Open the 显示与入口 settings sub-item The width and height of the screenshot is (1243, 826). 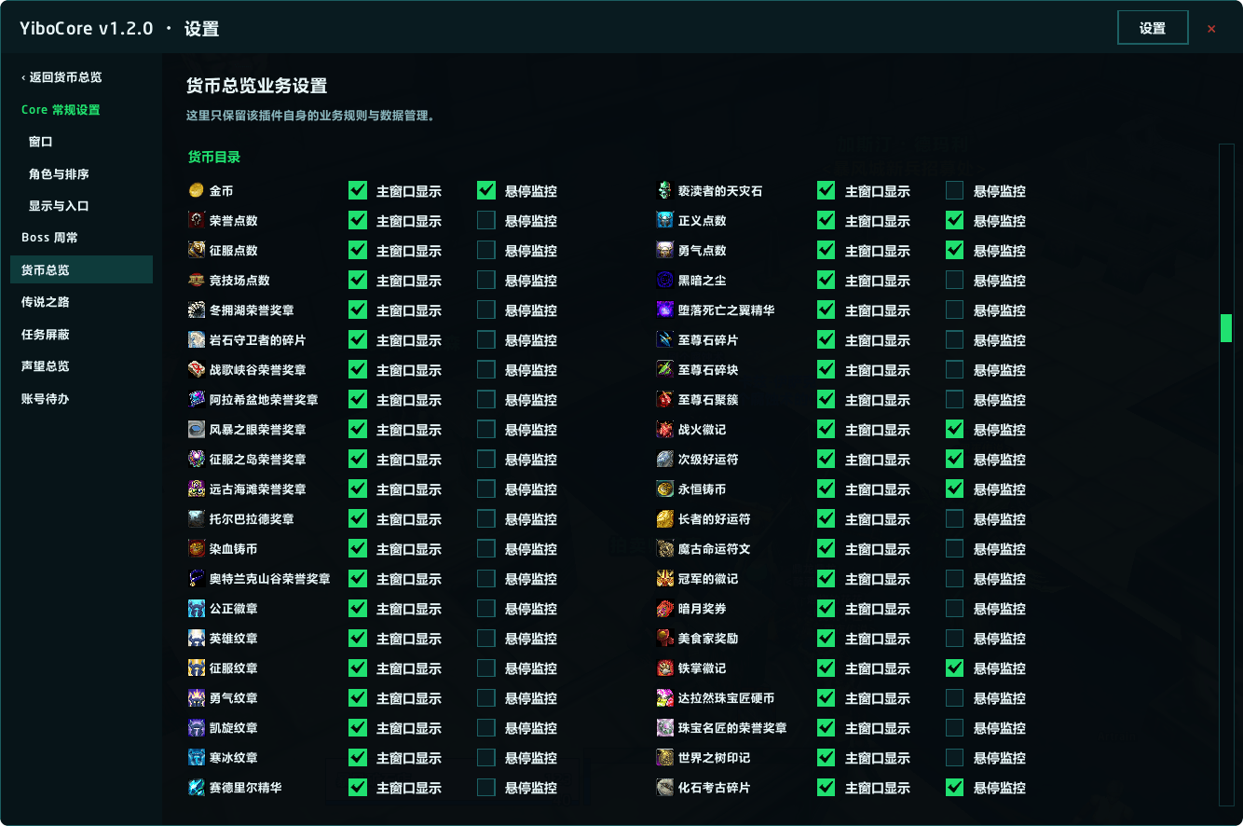click(81, 206)
